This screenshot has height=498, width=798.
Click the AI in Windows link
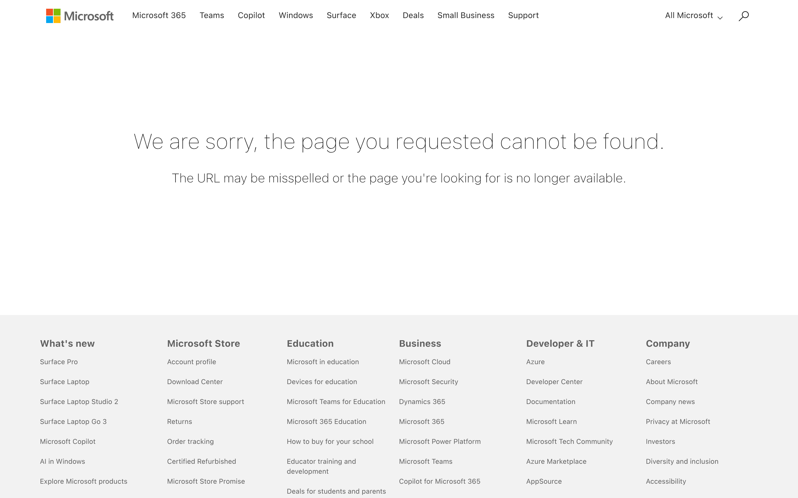(x=62, y=462)
